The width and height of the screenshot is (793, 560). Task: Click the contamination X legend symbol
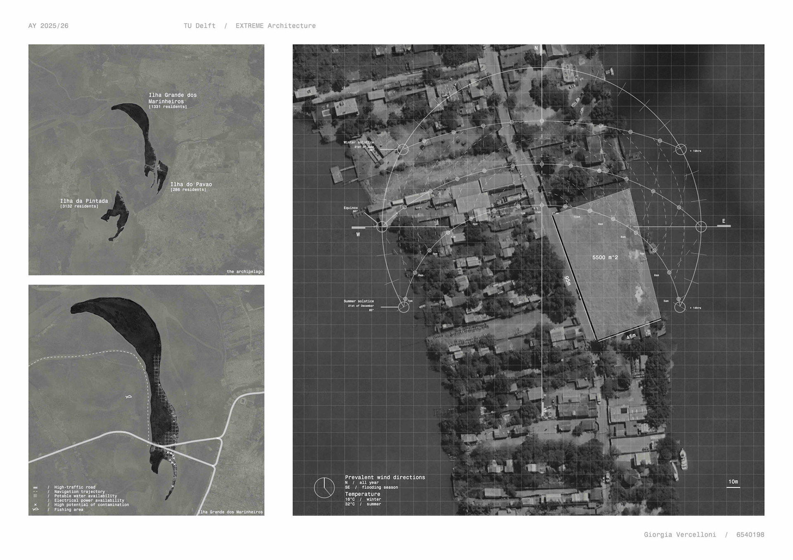click(36, 505)
